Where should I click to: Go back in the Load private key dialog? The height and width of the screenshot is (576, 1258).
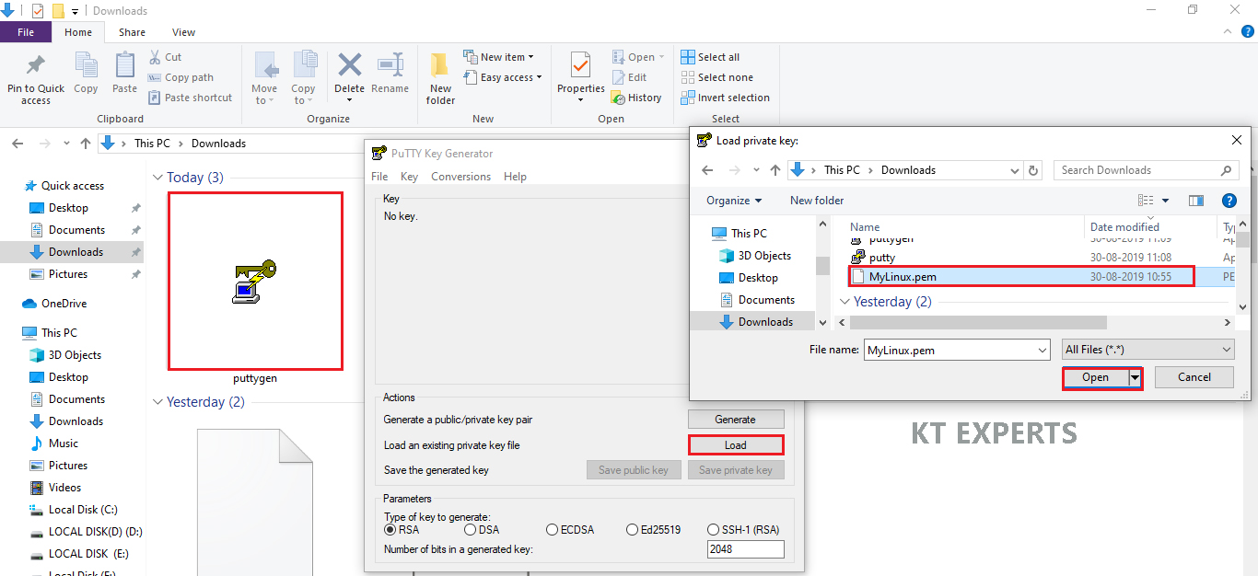point(707,170)
